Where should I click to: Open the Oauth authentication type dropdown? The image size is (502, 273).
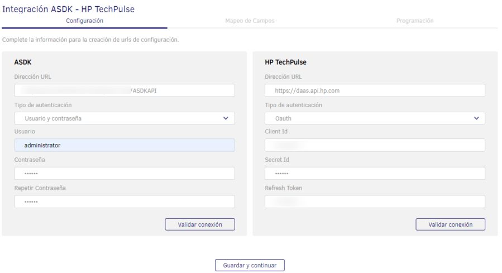[x=375, y=118]
